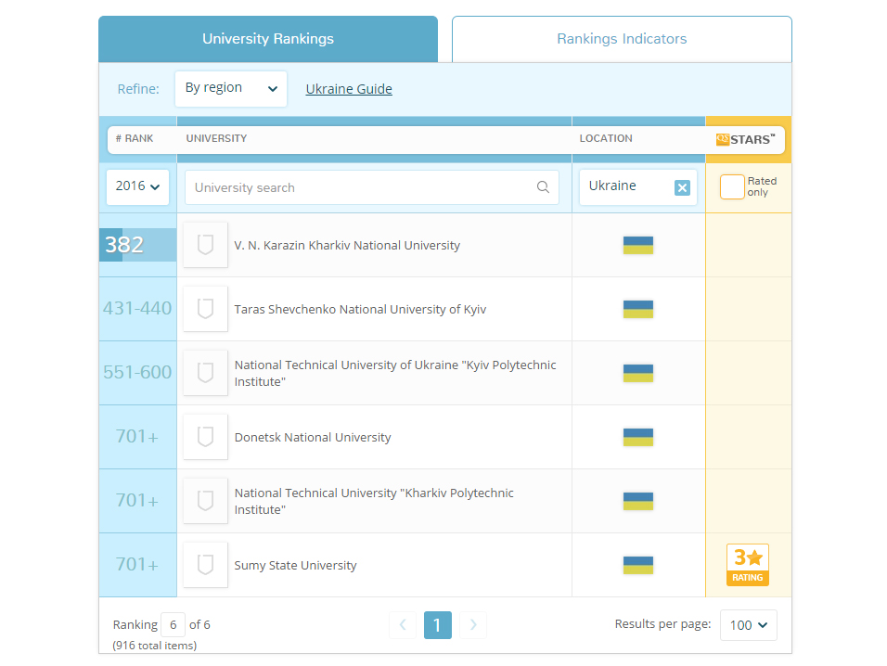Viewport: 887px width, 666px height.
Task: Open the Rankings Indicators tab
Action: 622,39
